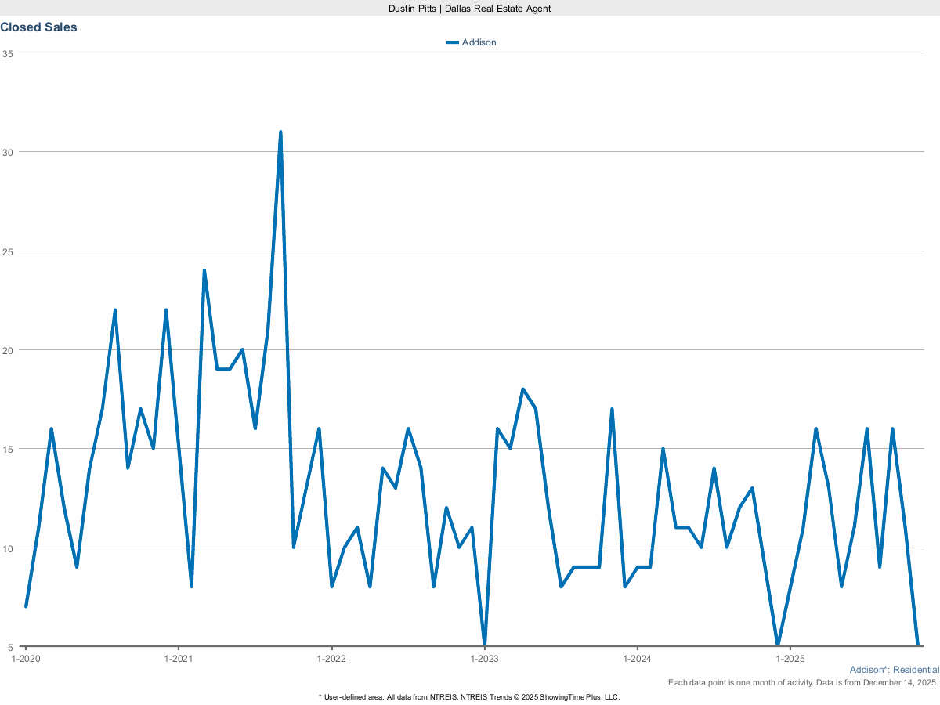
Task: Click the blue Addison legend line swatch
Action: (452, 42)
